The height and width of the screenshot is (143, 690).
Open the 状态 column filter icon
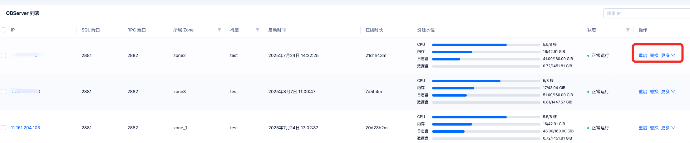[x=628, y=30]
